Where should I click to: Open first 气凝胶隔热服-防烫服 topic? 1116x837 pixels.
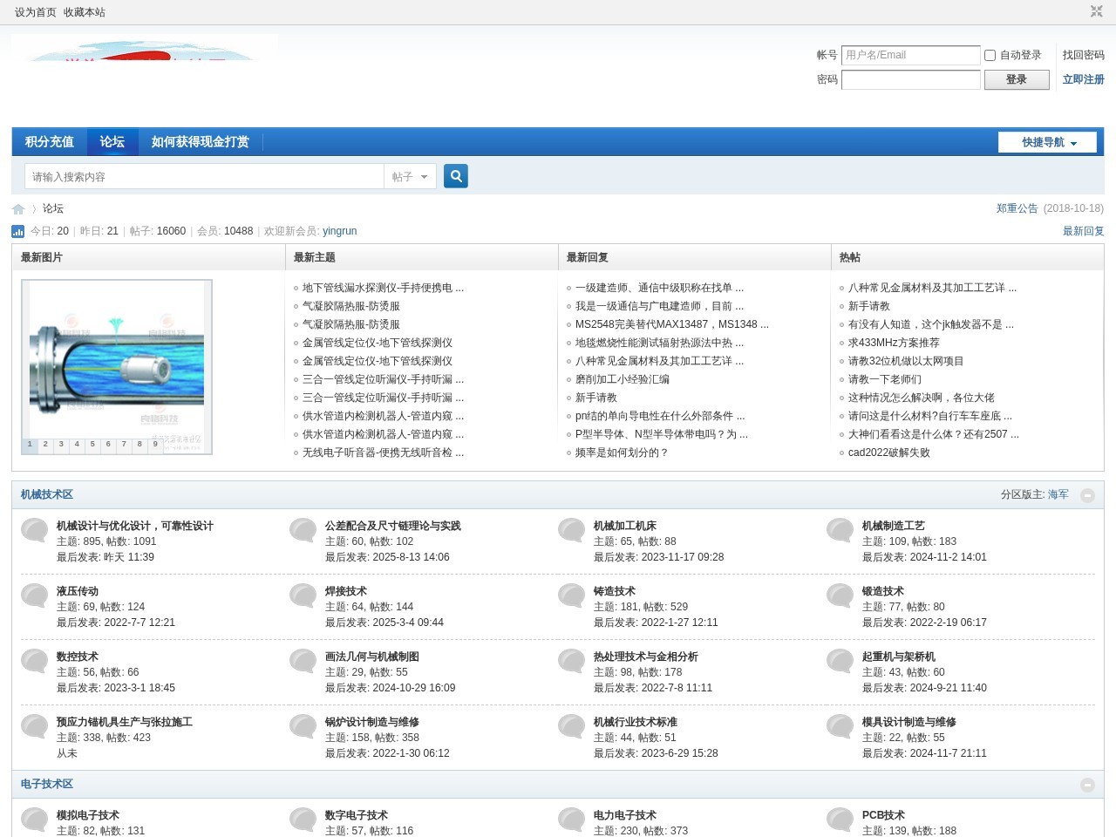click(351, 306)
